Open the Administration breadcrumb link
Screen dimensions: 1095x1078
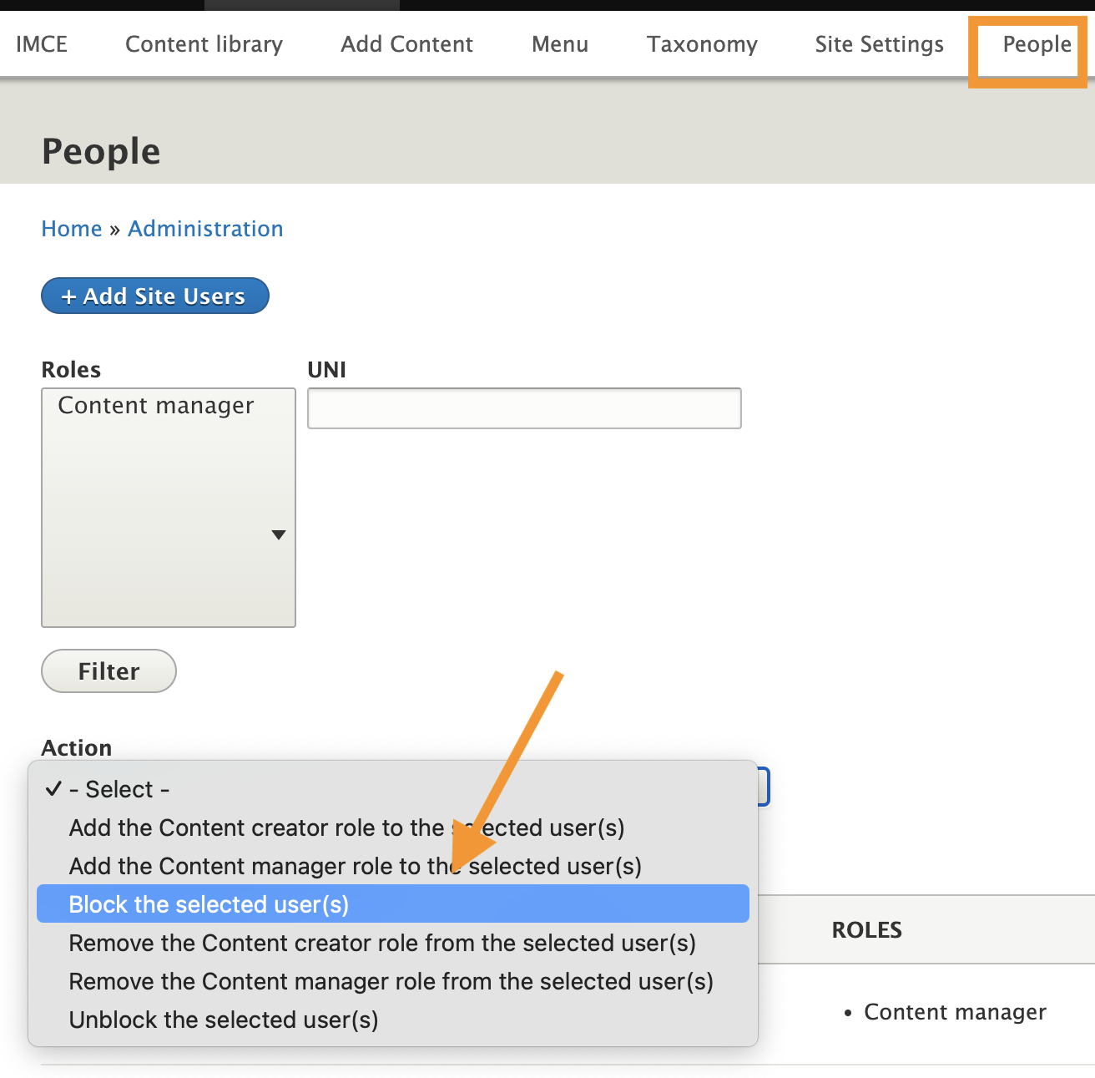(x=205, y=228)
